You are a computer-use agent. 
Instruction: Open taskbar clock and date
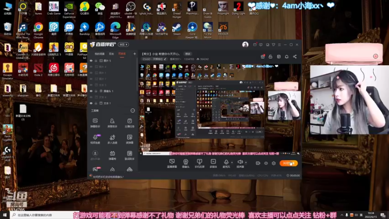371,215
